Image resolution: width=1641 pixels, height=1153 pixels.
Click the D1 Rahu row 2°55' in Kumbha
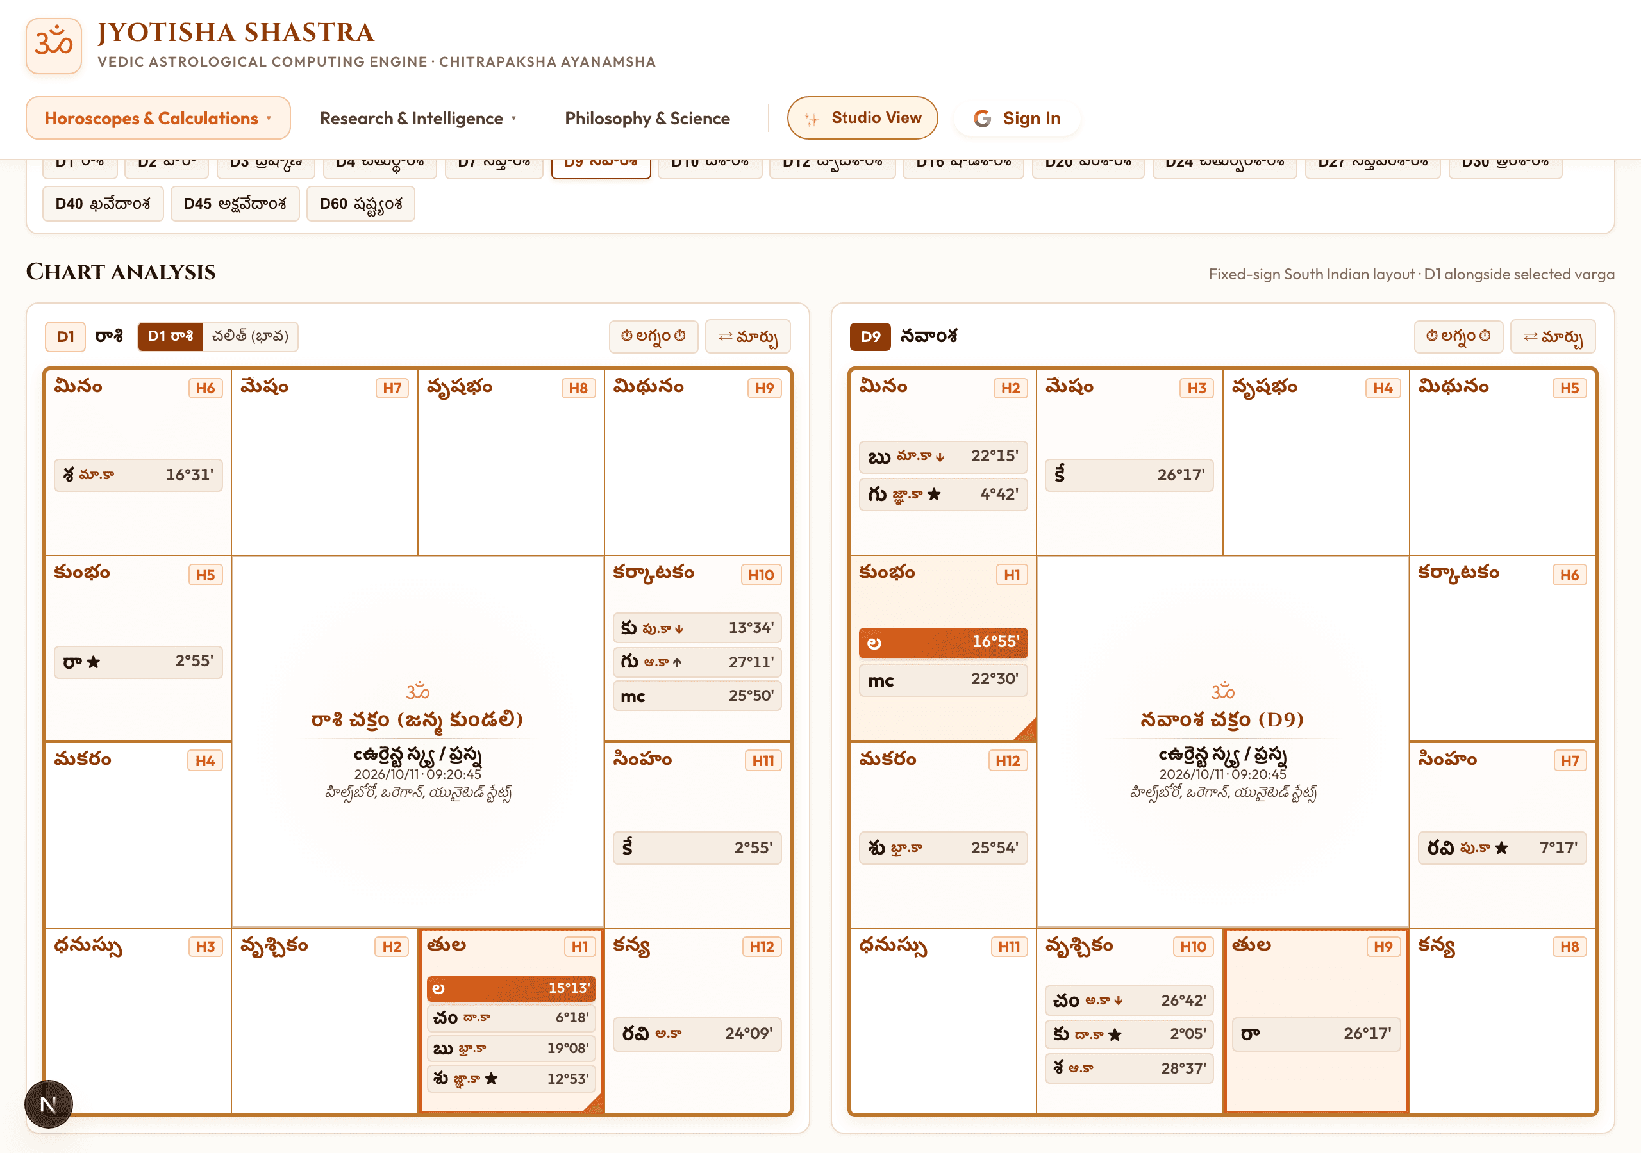click(138, 662)
